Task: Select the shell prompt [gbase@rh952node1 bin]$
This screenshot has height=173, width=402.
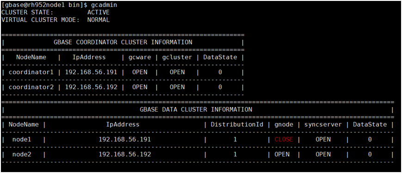Action: pyautogui.click(x=44, y=6)
